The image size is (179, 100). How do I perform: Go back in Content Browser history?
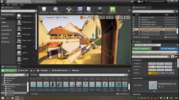[31, 71]
